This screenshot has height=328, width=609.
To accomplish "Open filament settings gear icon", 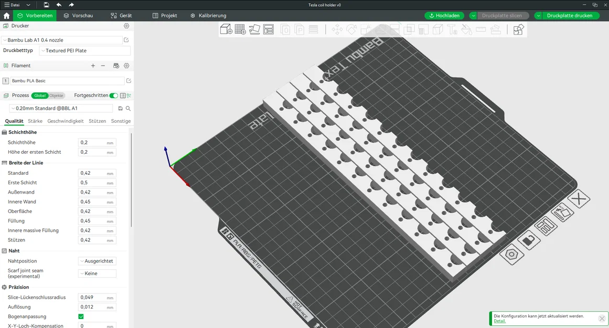I will click(x=126, y=66).
